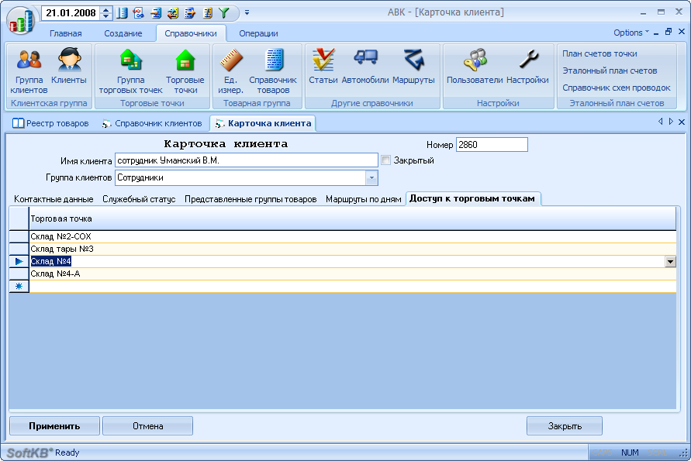Screen dimensions: 691x461
Task: Increase the date with the up spinner
Action: click(105, 10)
